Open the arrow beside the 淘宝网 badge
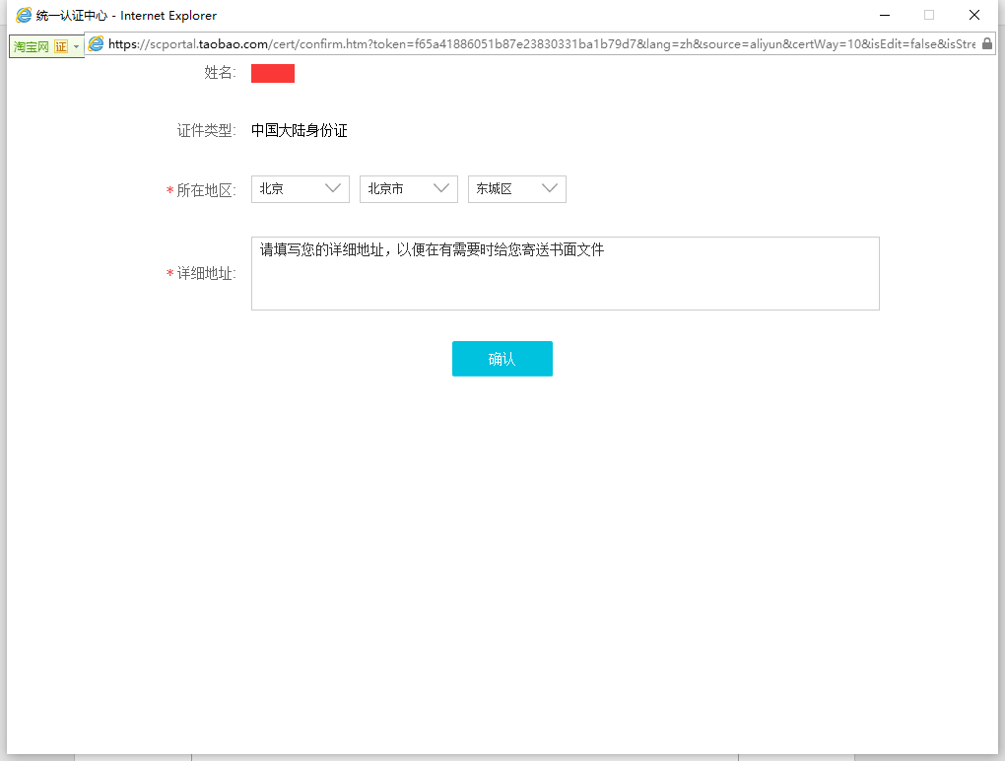Viewport: 1005px width, 761px height. (x=76, y=46)
